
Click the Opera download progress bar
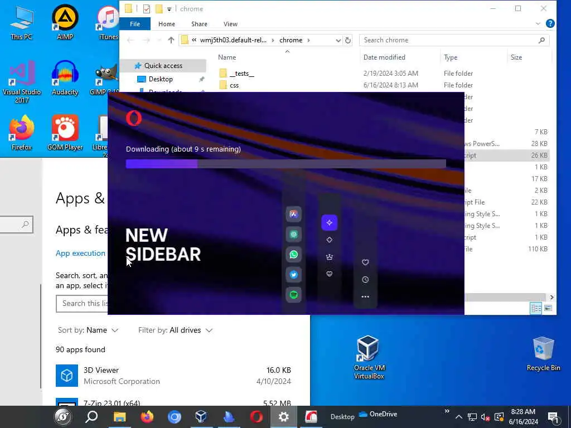pyautogui.click(x=286, y=164)
